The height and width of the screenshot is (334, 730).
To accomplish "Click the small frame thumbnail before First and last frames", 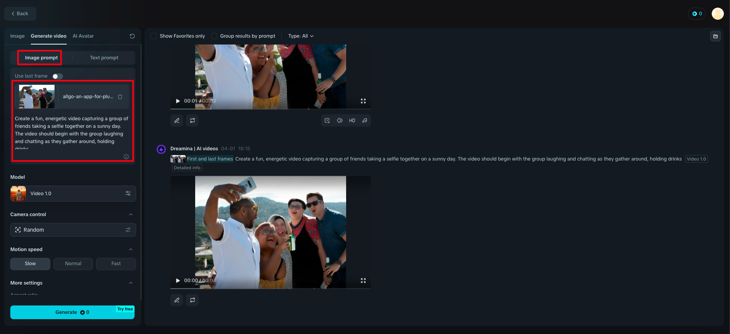I will click(178, 159).
